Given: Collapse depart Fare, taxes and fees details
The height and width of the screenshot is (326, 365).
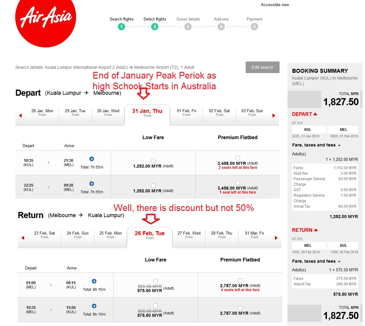Looking at the screenshot, I should click(339, 145).
